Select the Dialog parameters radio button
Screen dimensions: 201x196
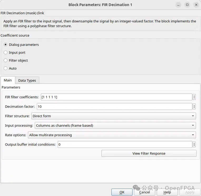click(6, 45)
